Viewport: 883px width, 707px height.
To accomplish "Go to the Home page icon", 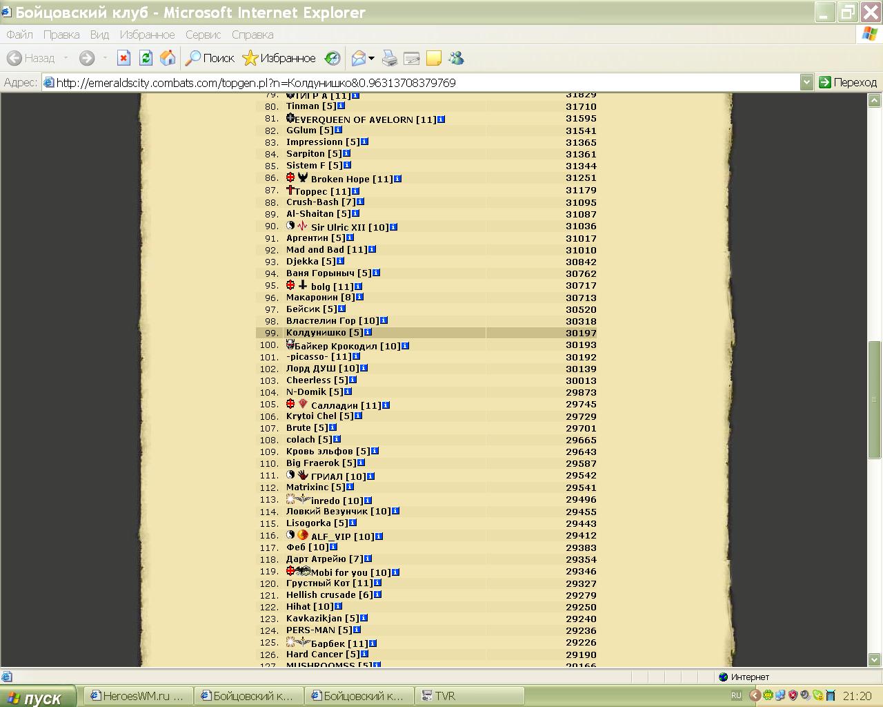I will tap(168, 59).
